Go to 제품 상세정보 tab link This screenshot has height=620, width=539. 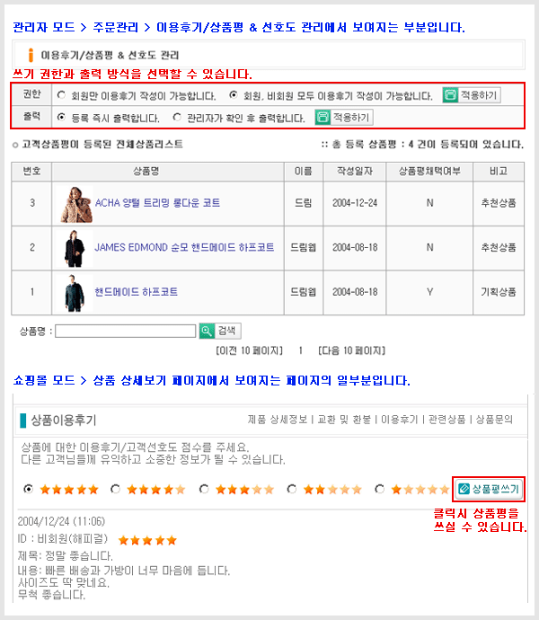[278, 419]
